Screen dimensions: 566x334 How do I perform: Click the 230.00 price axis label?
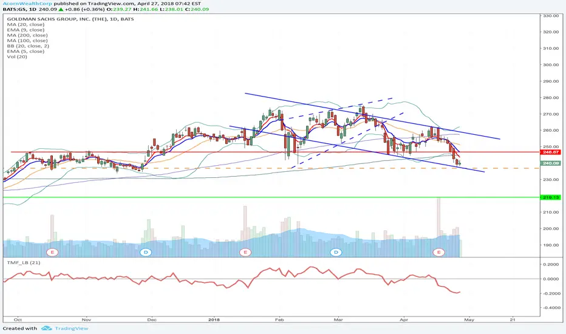[551, 180]
